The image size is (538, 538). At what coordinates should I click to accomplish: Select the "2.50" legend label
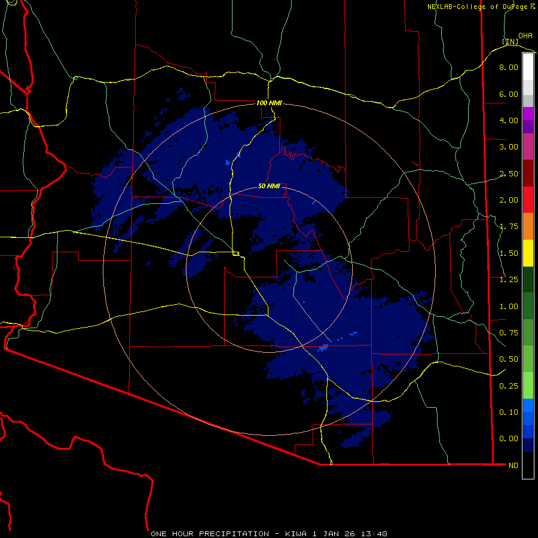509,173
